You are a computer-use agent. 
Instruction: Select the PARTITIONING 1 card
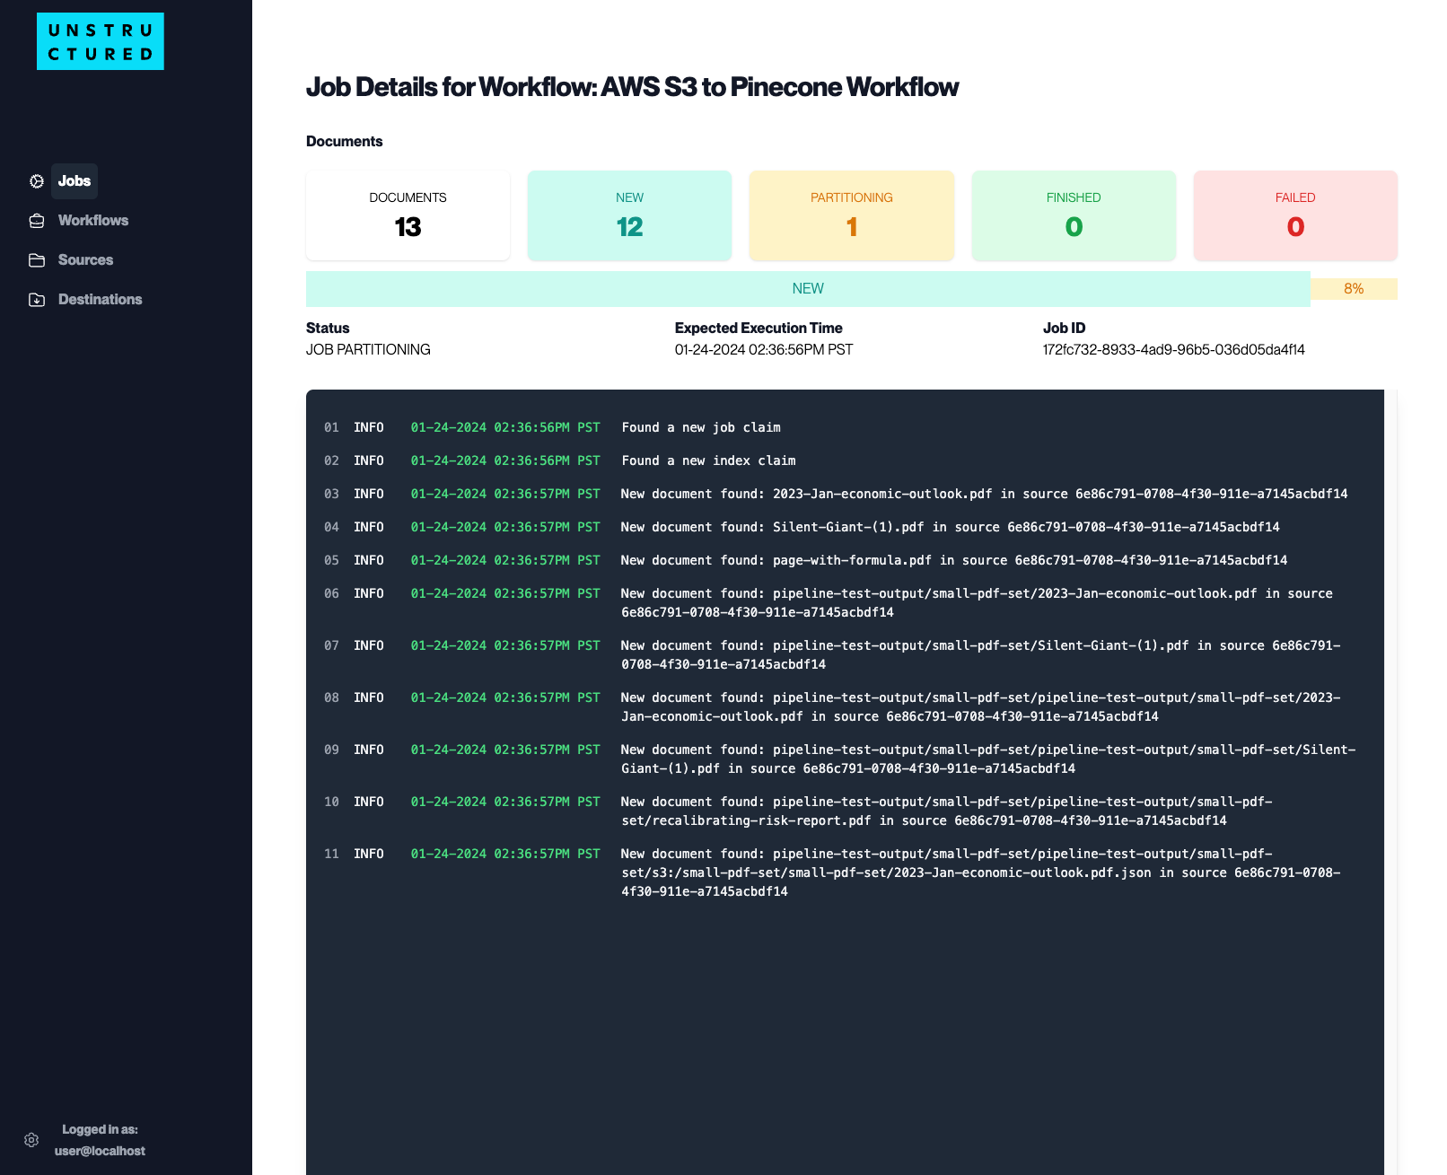852,215
